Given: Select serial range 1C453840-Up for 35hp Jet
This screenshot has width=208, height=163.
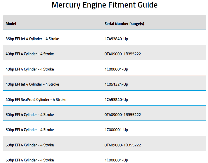Looking at the screenshot, I should [116, 39].
